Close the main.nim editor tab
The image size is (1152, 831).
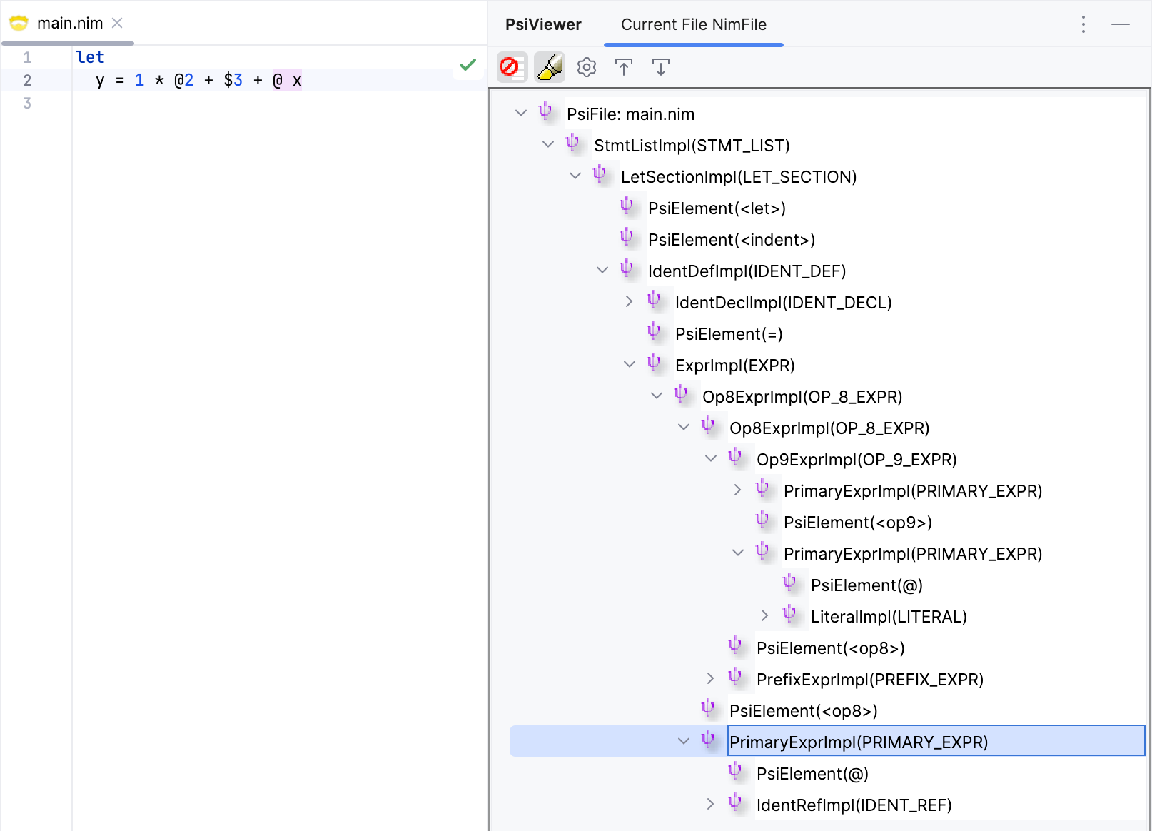point(118,23)
